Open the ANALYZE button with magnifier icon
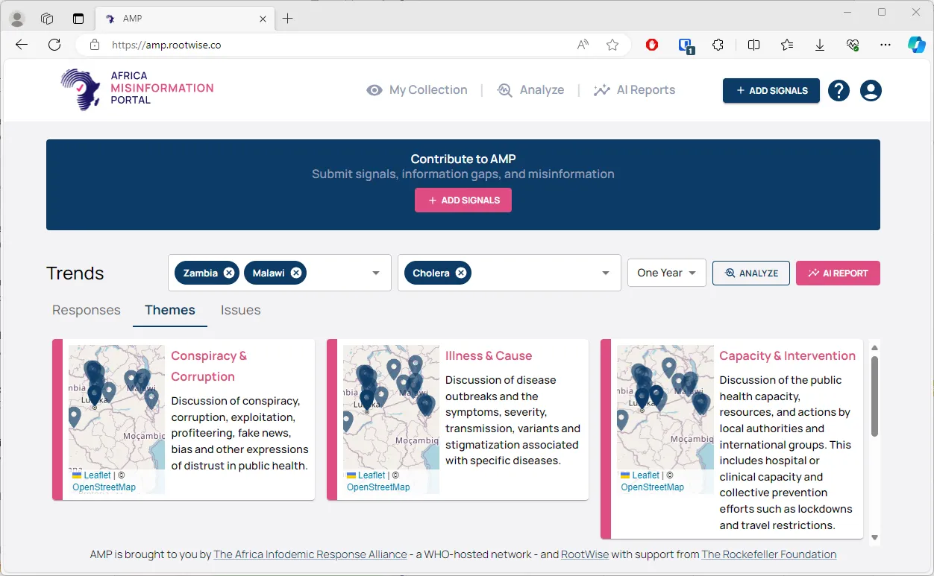The width and height of the screenshot is (934, 576). point(751,273)
